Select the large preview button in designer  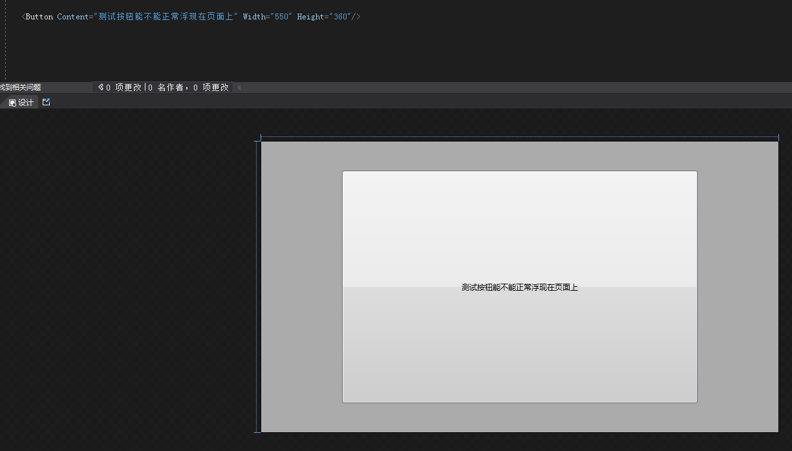(520, 287)
